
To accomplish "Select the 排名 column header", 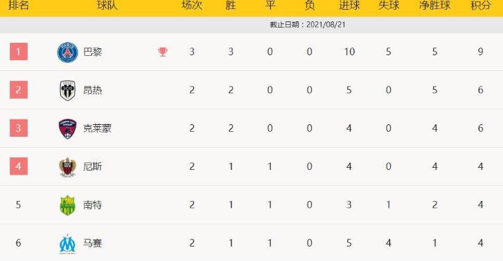I will tap(19, 5).
